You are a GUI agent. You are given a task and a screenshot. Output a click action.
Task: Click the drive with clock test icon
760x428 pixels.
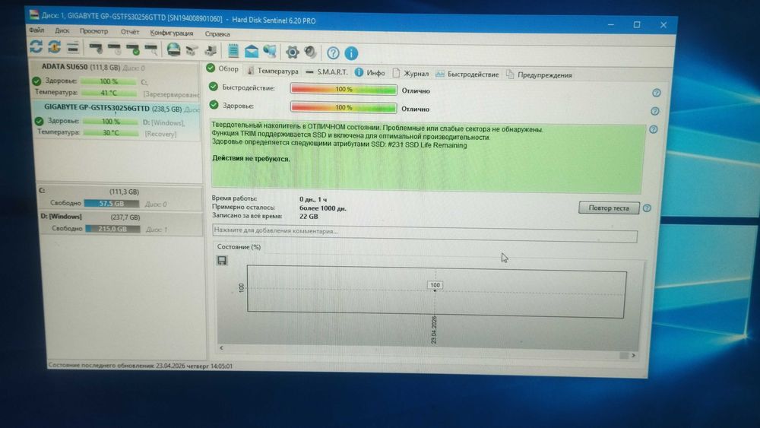pyautogui.click(x=115, y=49)
